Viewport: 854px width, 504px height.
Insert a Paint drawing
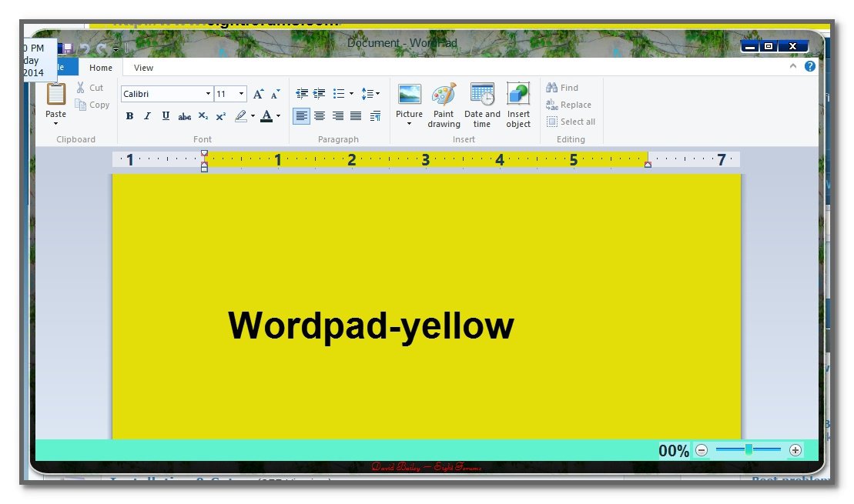click(444, 95)
